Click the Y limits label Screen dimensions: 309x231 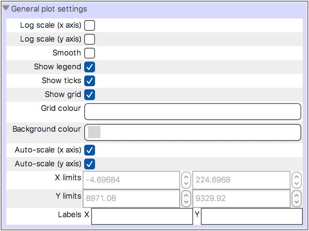[68, 196]
